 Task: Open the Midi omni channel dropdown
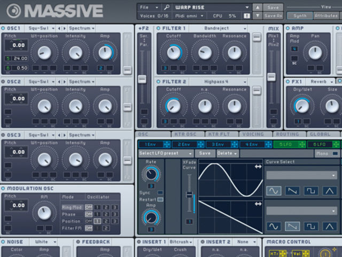(x=189, y=16)
